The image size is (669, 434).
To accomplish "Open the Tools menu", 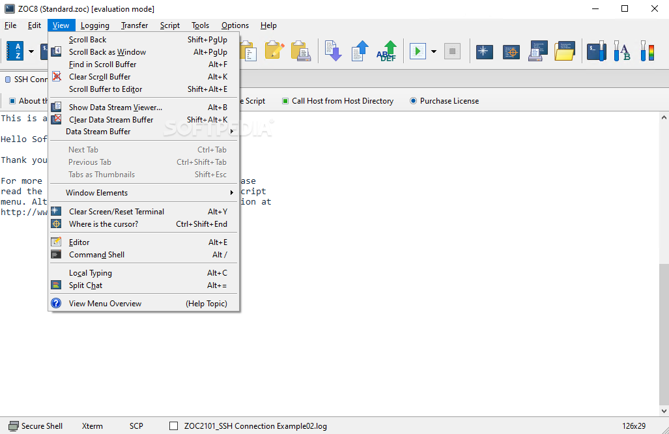I will click(x=200, y=25).
